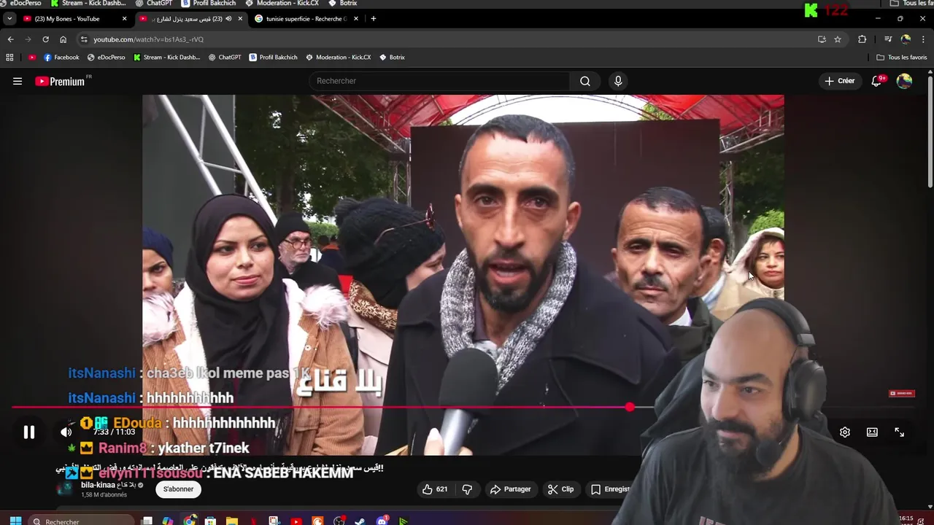Seek using the red progress bar scrubber

tap(630, 407)
